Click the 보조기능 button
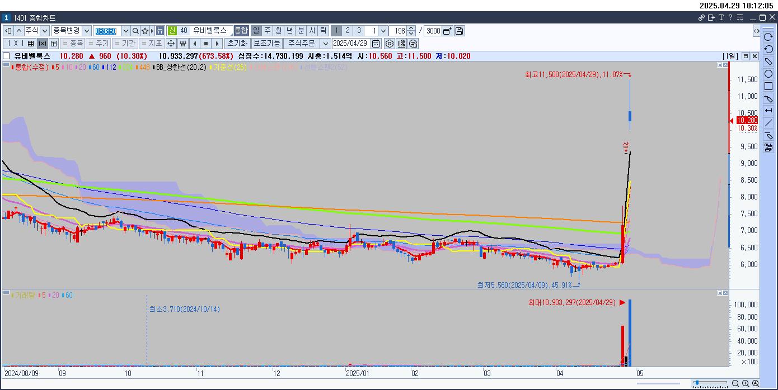This screenshot has width=778, height=390. tap(266, 44)
